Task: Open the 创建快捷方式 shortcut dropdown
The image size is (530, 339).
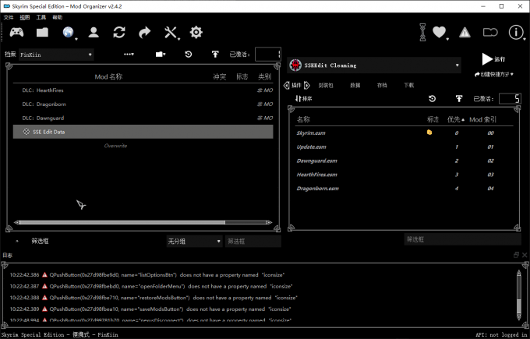Action: click(494, 74)
